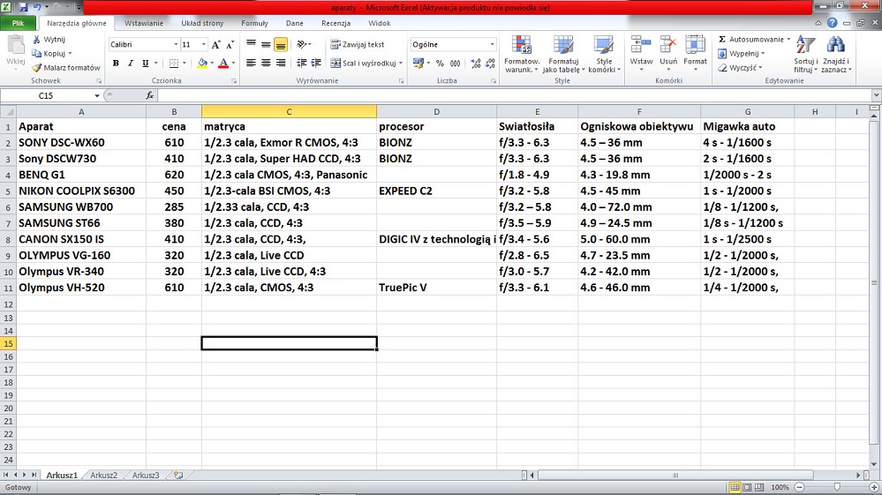Apply accounting currency format
882x495 pixels.
[x=418, y=63]
